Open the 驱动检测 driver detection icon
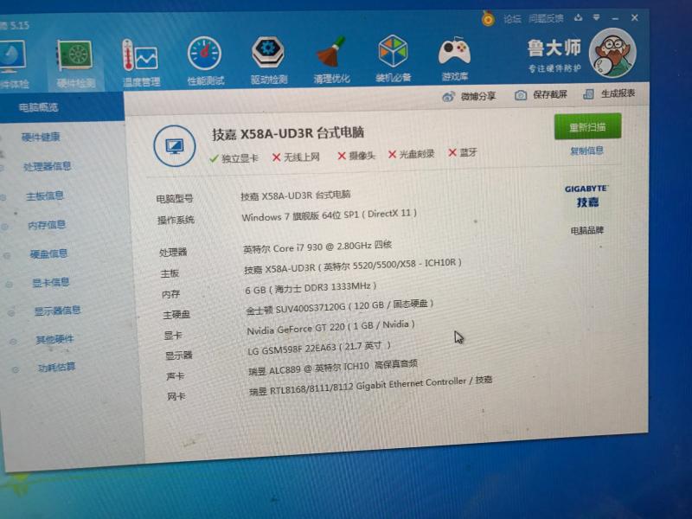This screenshot has width=692, height=519. (x=268, y=53)
